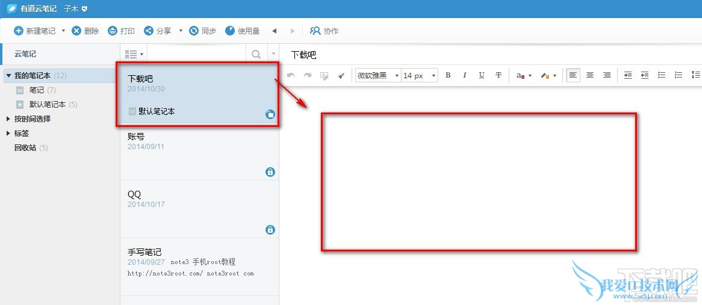Open the line spacing control
The height and width of the screenshot is (305, 702).
tap(696, 75)
